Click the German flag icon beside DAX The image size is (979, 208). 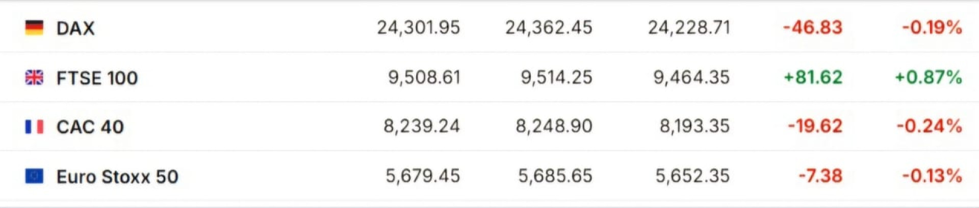click(34, 27)
